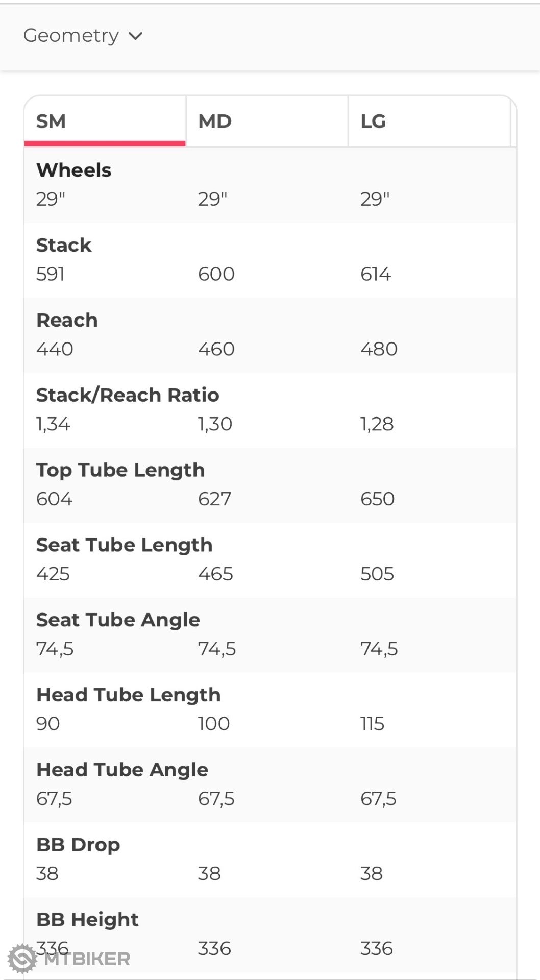Click the BB Drop row label
The width and height of the screenshot is (540, 980).
78,845
